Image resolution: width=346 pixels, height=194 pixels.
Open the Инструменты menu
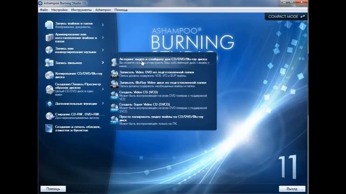click(x=81, y=10)
